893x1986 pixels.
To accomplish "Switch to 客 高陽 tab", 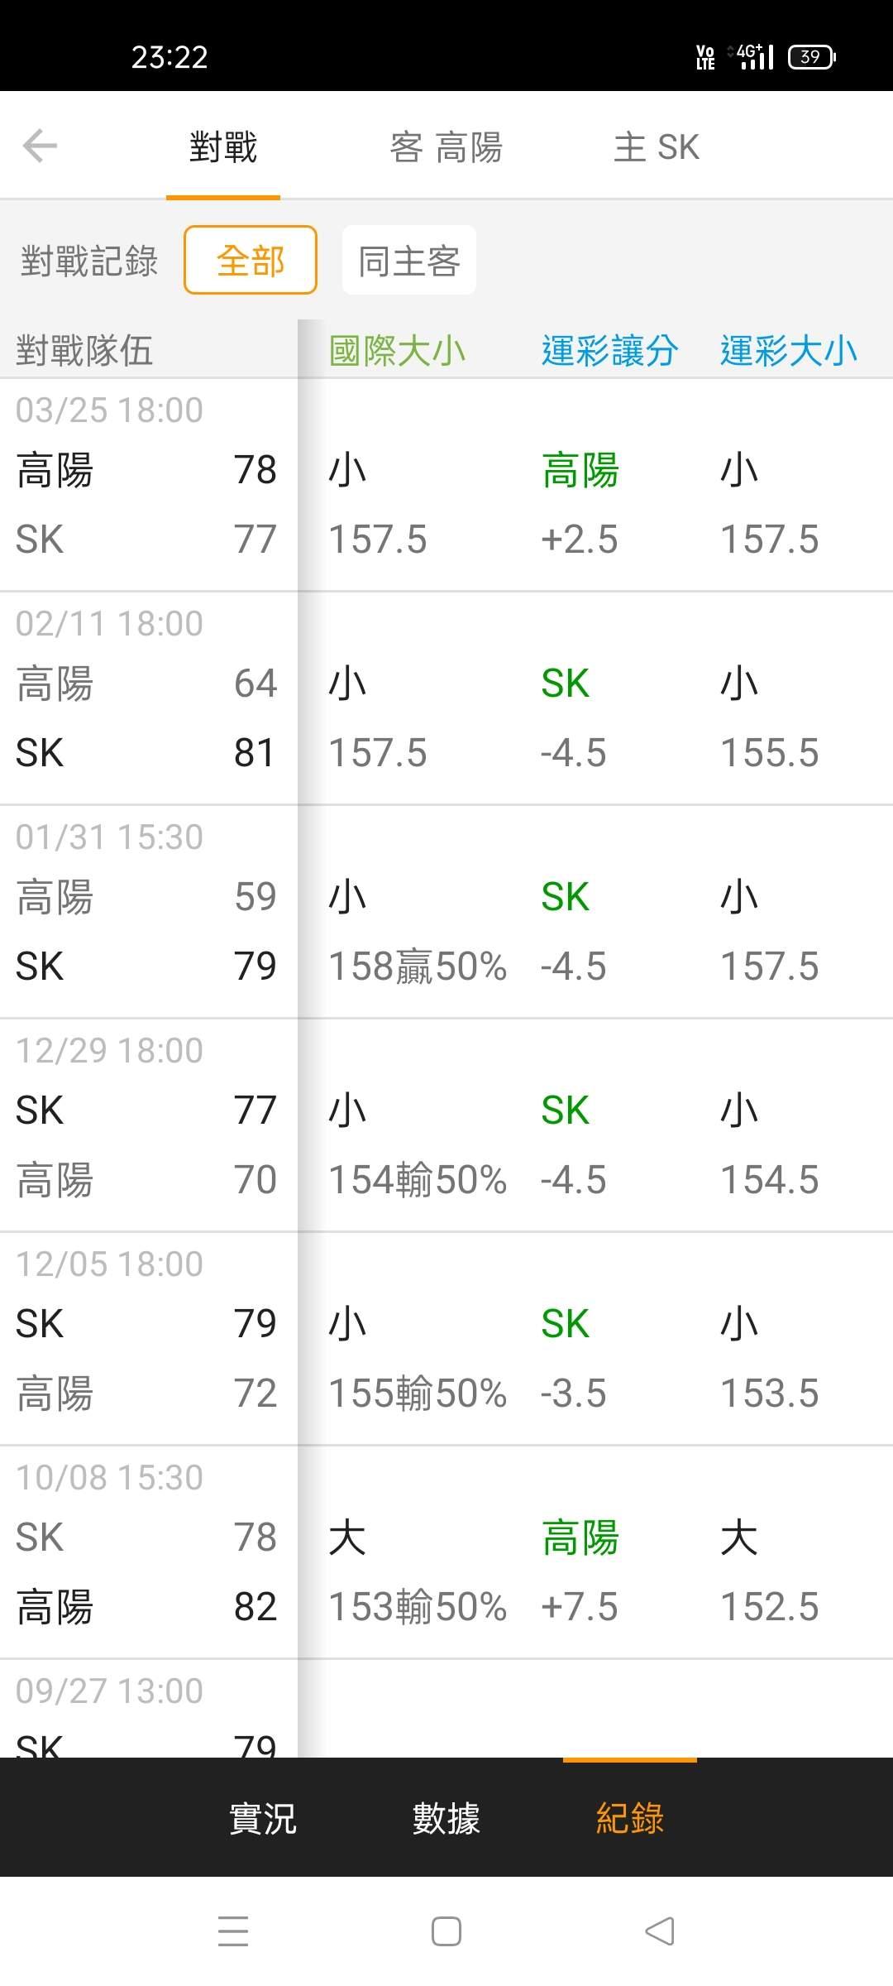I will tap(446, 147).
